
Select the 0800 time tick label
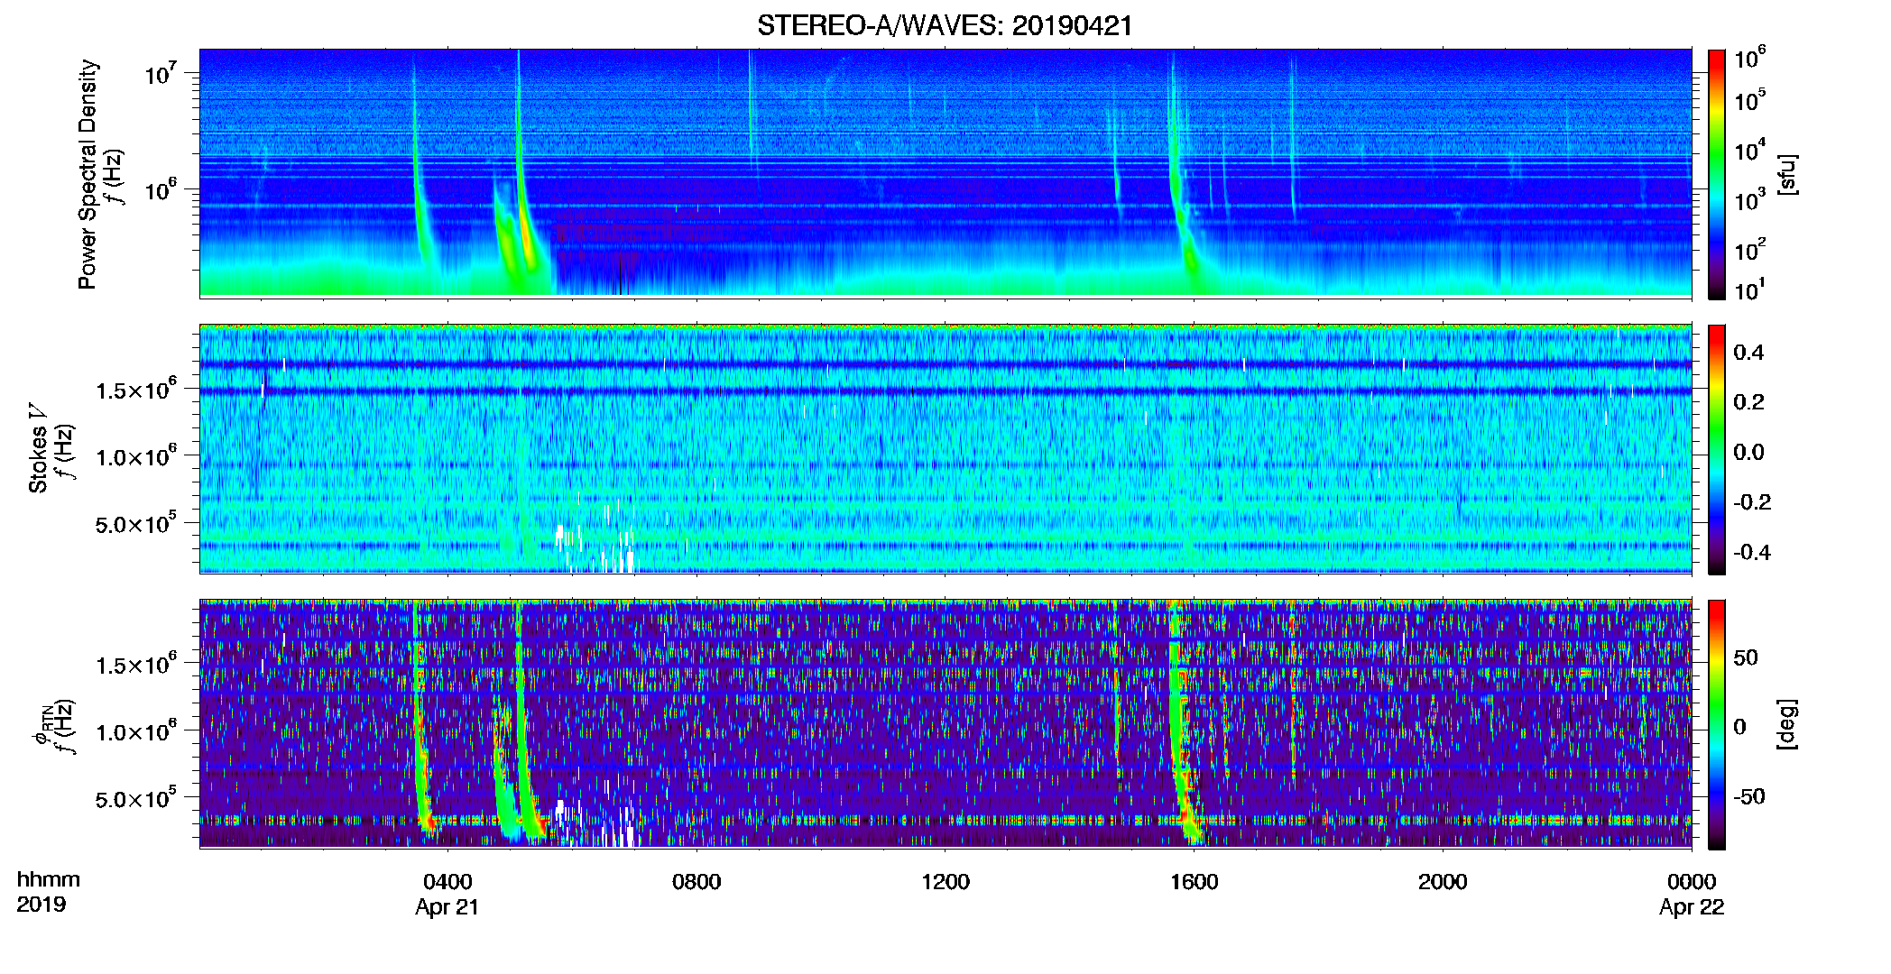pyautogui.click(x=696, y=882)
